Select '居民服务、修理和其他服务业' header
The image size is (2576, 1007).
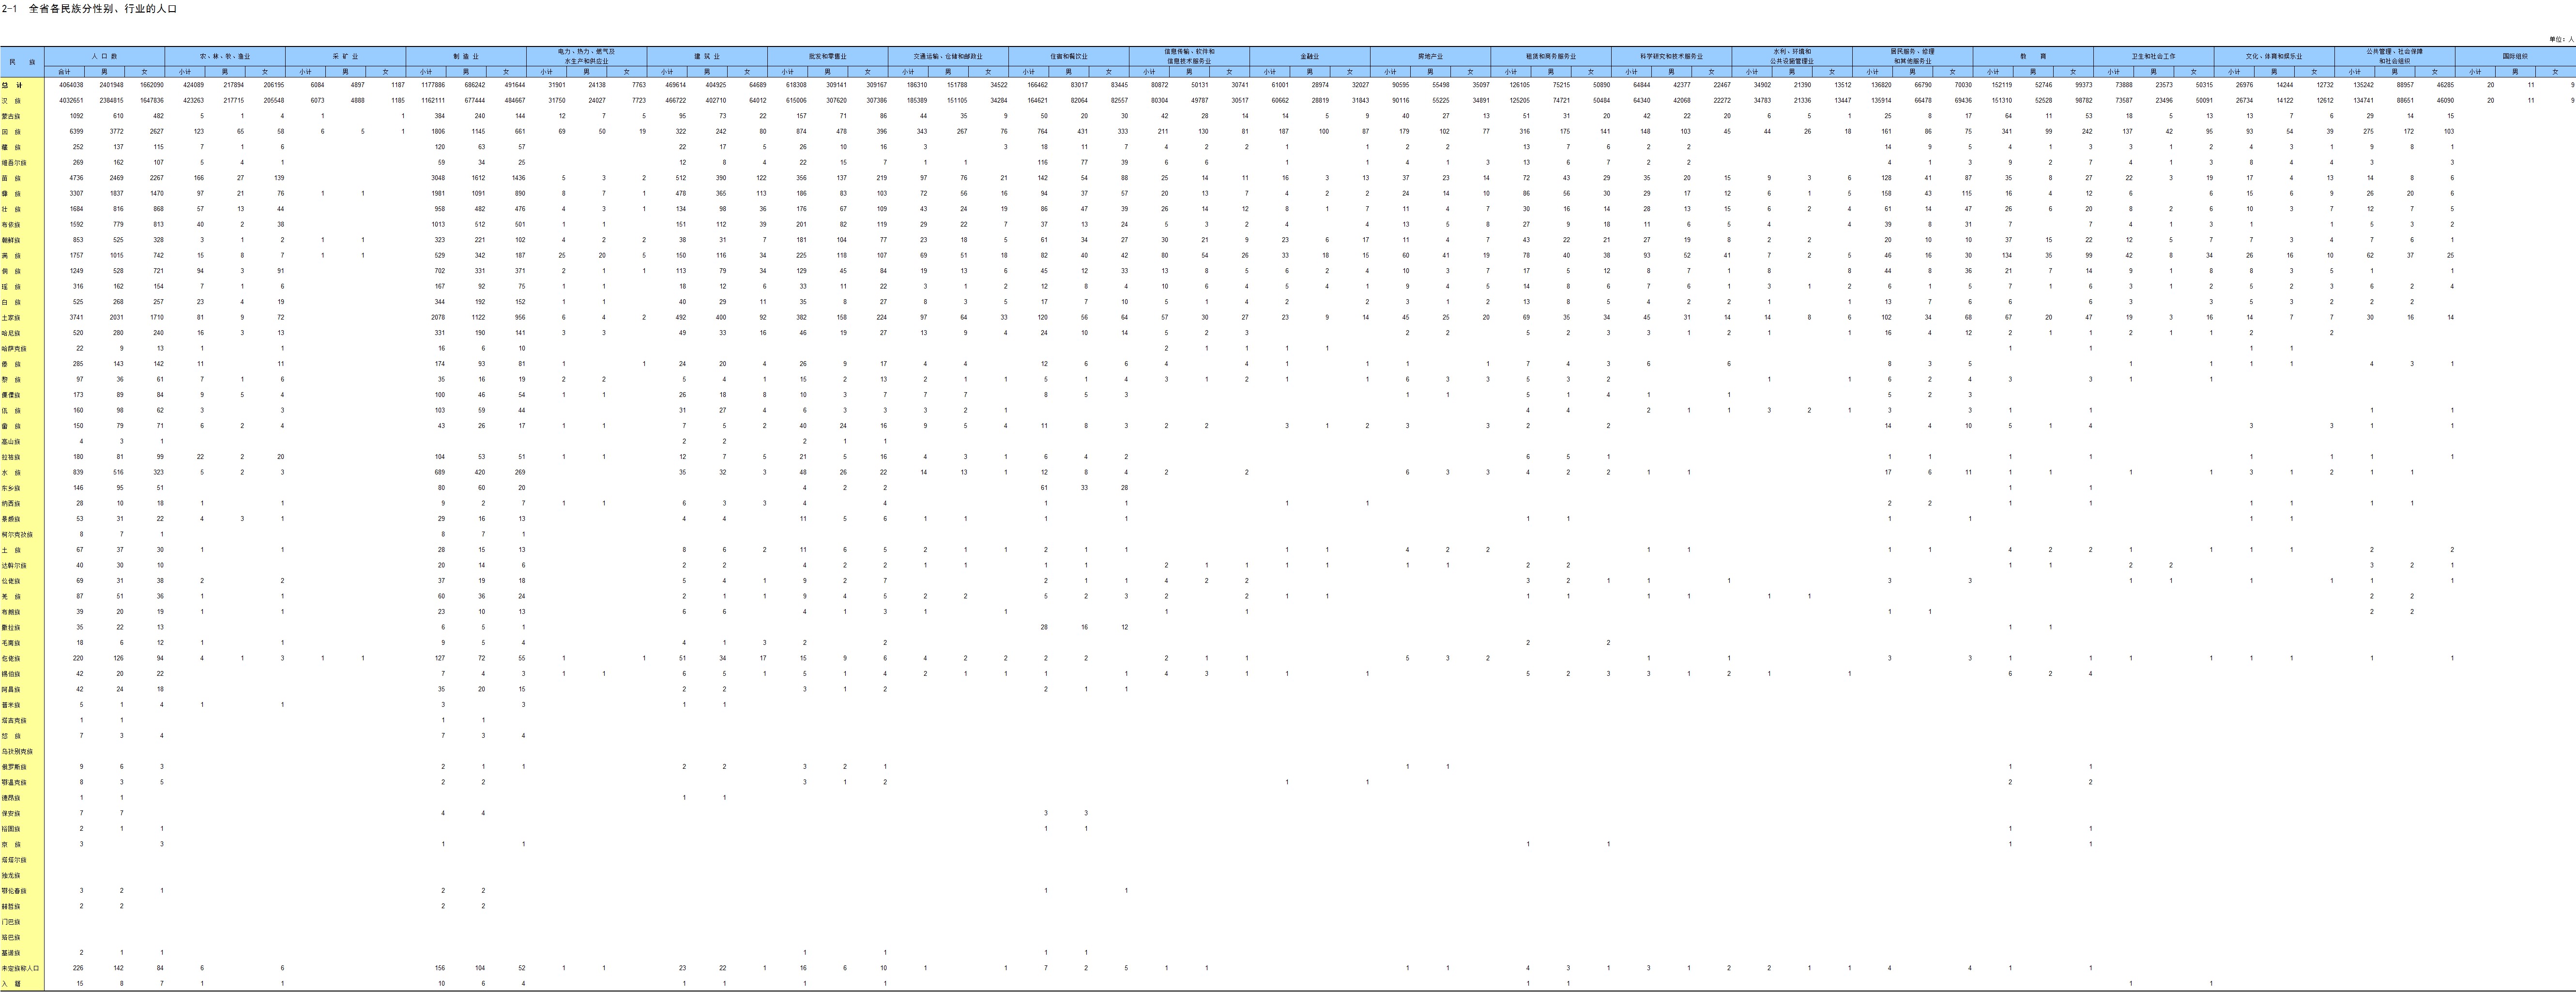pyautogui.click(x=1912, y=56)
